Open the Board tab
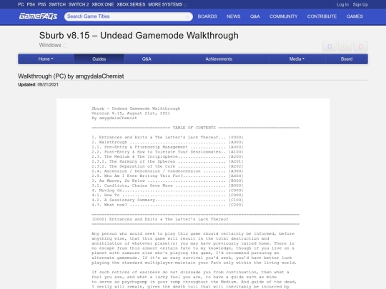This screenshot has width=386, height=289. tap(347, 59)
